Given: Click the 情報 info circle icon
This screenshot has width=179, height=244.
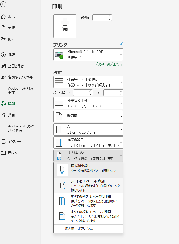Looking at the screenshot, I should [x=3, y=55].
